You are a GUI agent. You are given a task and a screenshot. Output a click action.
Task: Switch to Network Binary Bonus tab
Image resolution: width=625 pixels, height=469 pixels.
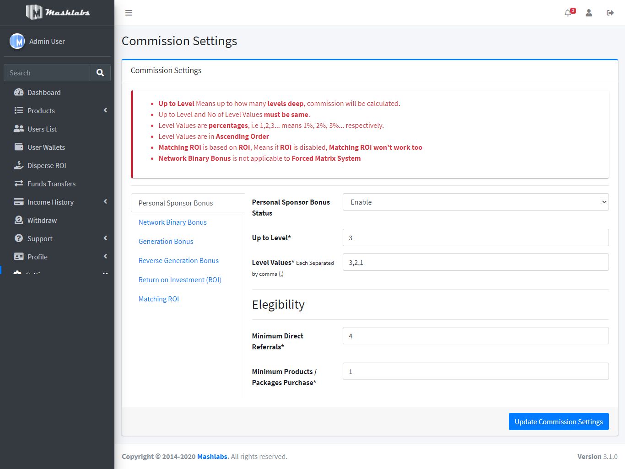[172, 222]
